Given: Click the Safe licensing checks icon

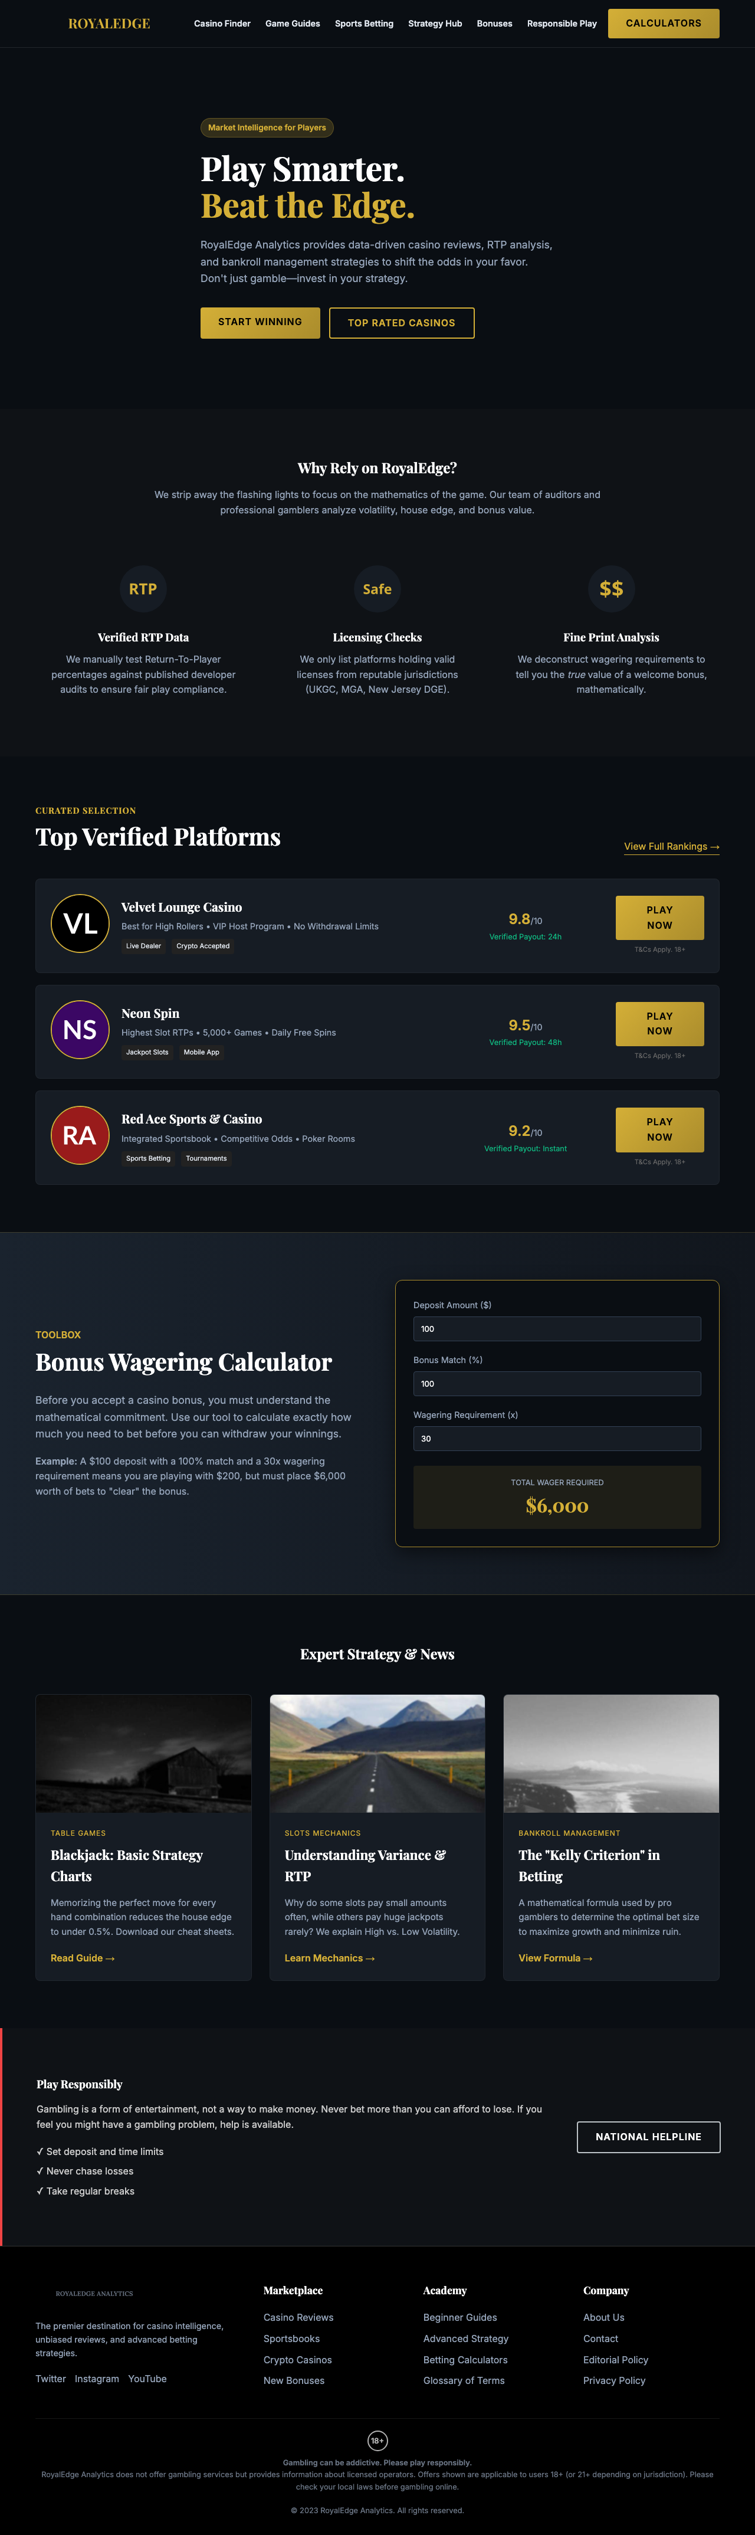Looking at the screenshot, I should (x=376, y=588).
